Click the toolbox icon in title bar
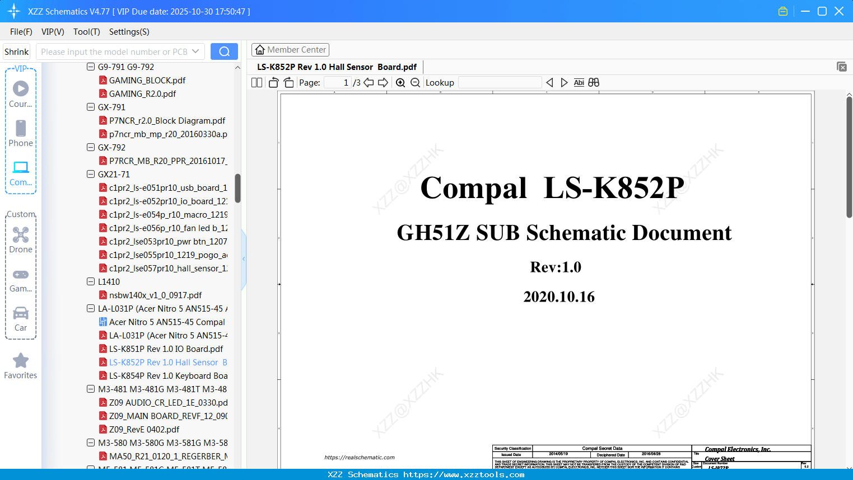The height and width of the screenshot is (480, 853). tap(783, 11)
